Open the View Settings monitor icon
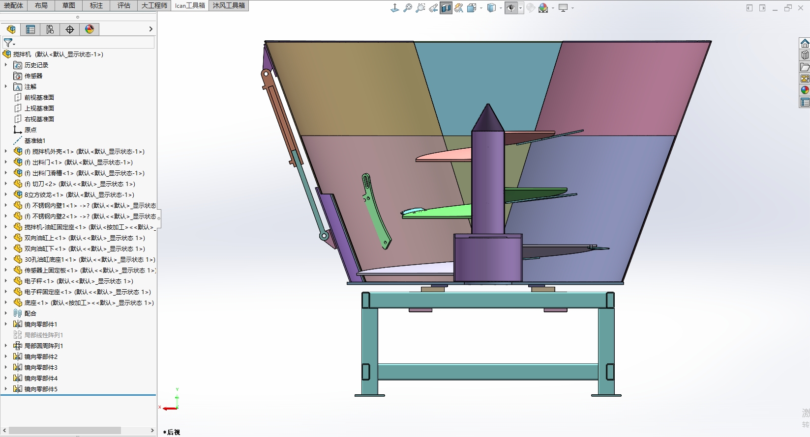This screenshot has width=810, height=437. [x=563, y=8]
